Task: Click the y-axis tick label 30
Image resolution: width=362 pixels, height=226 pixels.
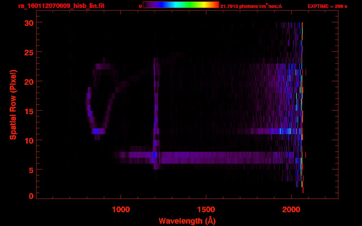Action: [29, 23]
